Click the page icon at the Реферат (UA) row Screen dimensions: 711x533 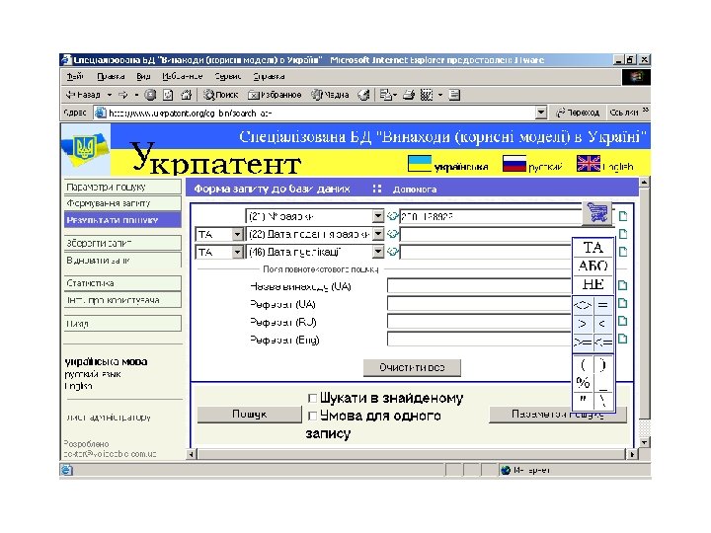623,303
